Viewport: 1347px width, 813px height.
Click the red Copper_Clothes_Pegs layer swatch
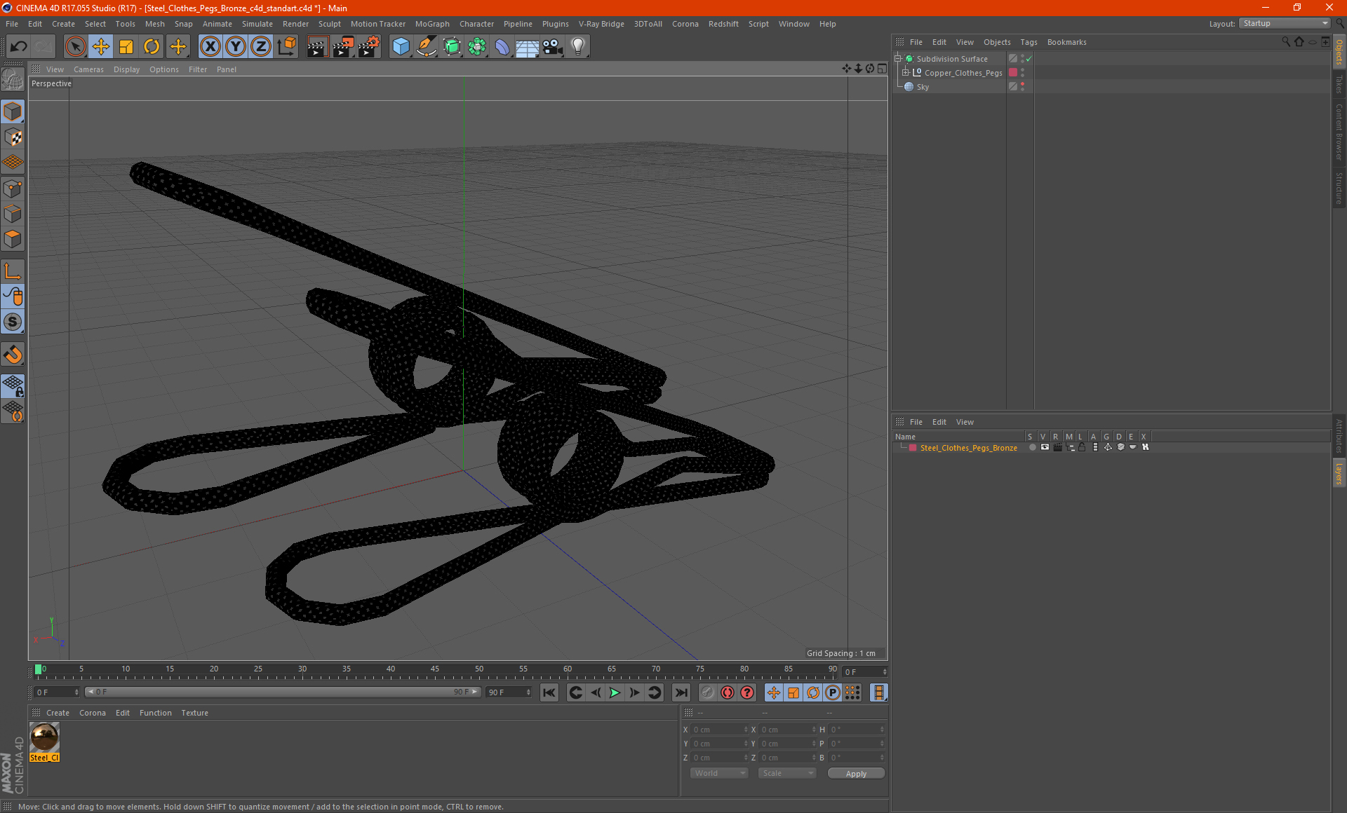coord(1013,72)
